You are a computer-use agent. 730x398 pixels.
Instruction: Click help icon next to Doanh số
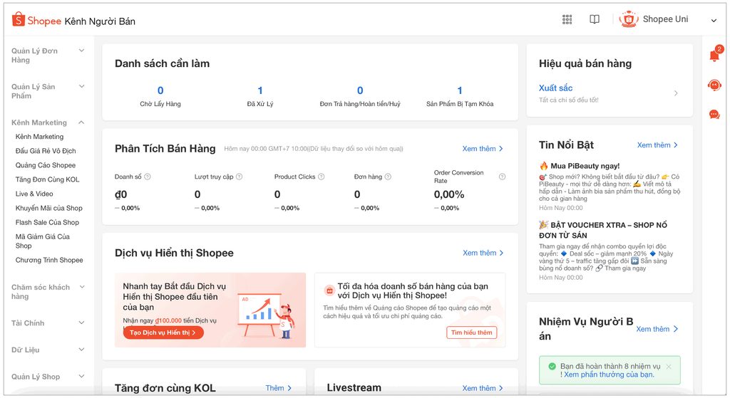point(148,177)
